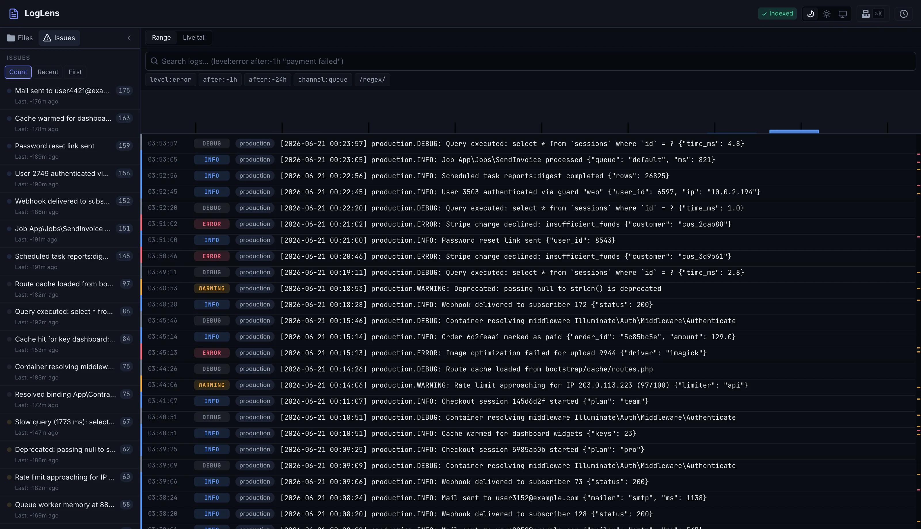Open the Issues tab
Image resolution: width=921 pixels, height=529 pixels.
coord(59,38)
